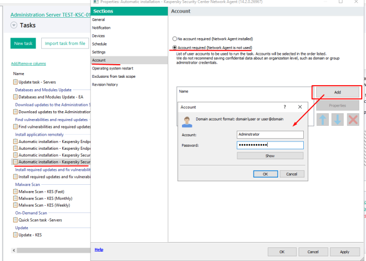
Task: Click icon beside Update - KES task
Action: pos(15,235)
